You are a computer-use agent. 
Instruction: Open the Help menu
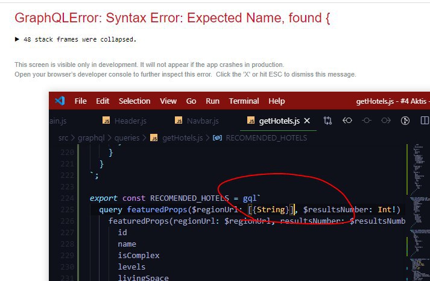pyautogui.click(x=276, y=101)
